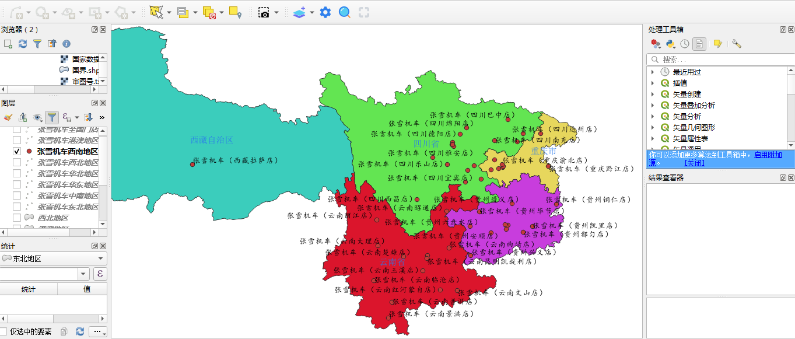The width and height of the screenshot is (795, 339).
Task: Add layer stack icon in toolbar
Action: [x=299, y=12]
